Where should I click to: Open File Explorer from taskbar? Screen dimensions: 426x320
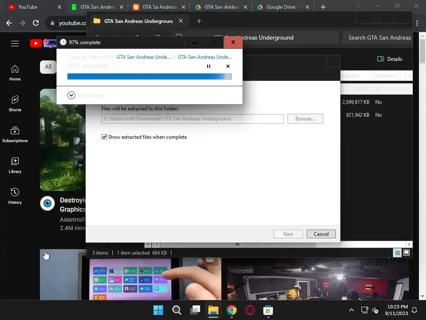point(213,310)
